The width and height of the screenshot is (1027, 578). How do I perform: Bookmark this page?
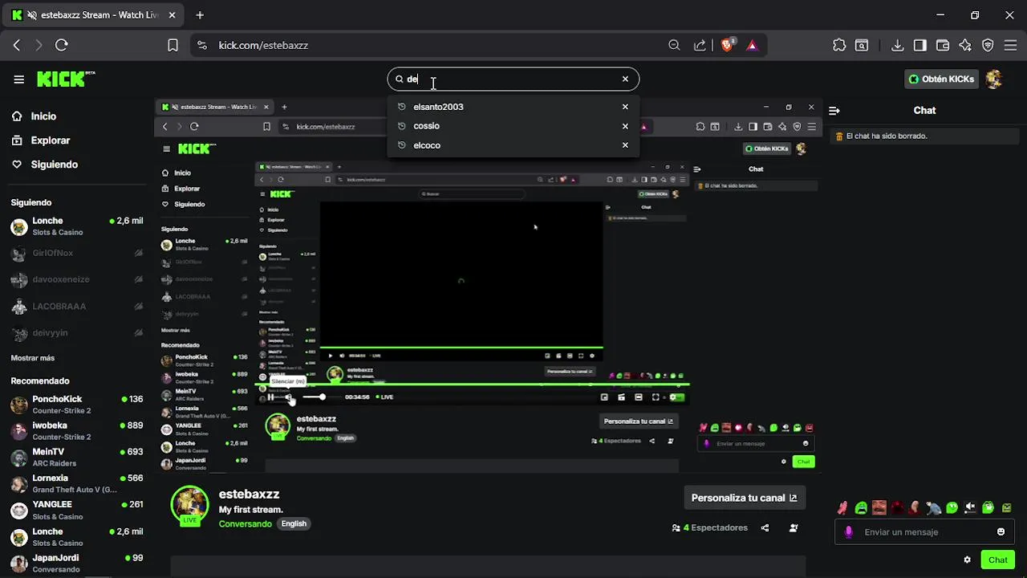pos(173,45)
